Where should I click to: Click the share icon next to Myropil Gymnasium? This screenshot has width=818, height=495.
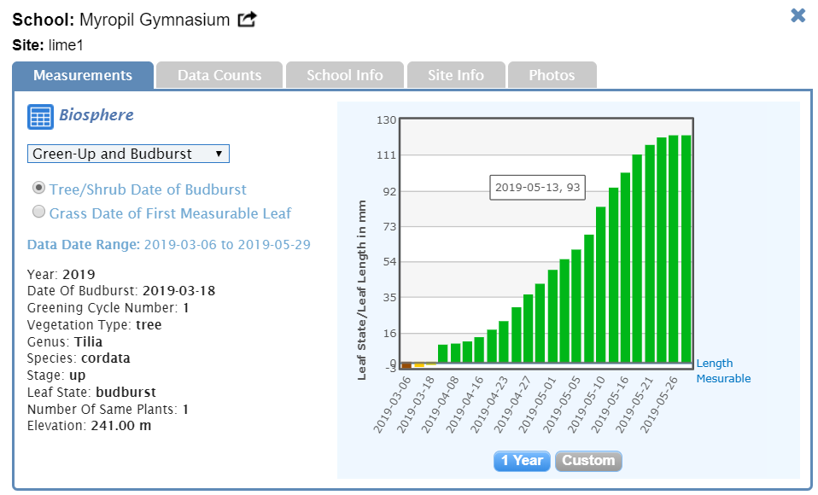[x=247, y=19]
